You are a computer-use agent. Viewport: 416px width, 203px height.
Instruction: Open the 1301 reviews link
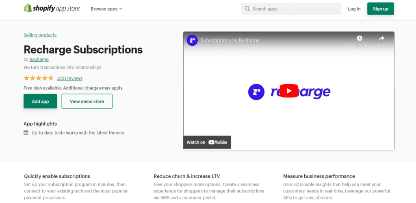[70, 78]
